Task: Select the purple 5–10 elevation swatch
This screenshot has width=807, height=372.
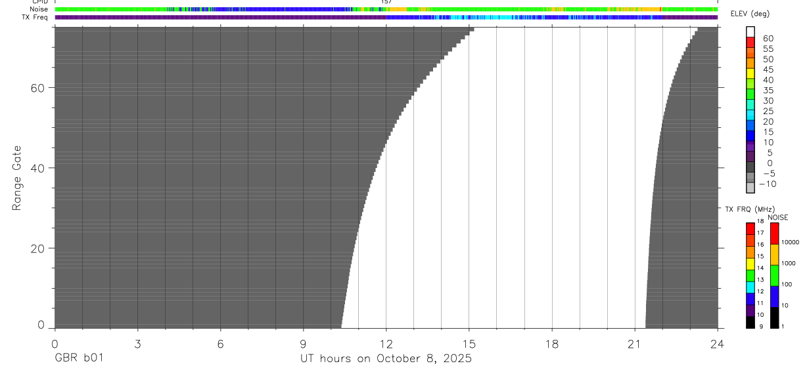Action: tap(750, 146)
